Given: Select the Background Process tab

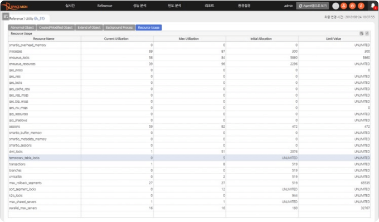Looking at the screenshot, I should [x=118, y=27].
